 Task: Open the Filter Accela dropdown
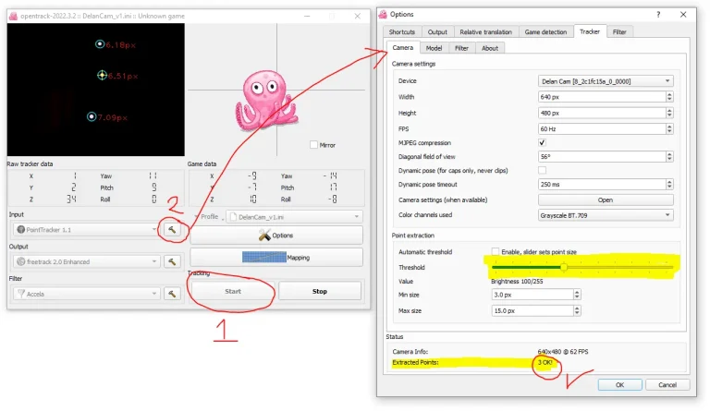85,294
